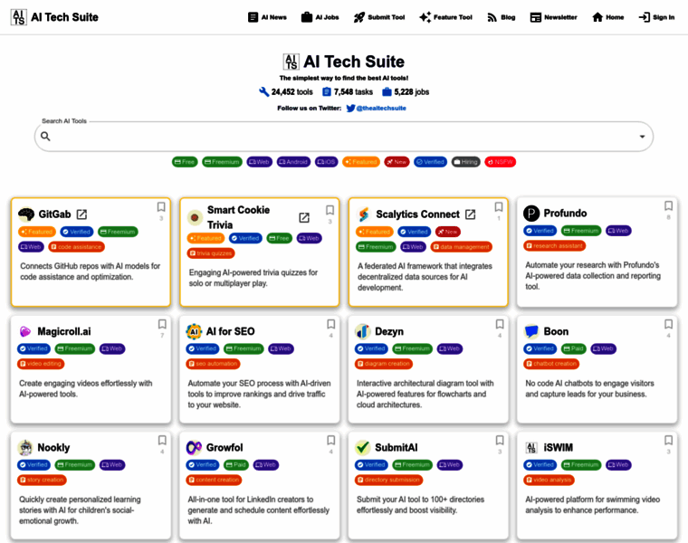Screen dimensions: 688x543
Task: Open Scalytics Connect external link icon
Action: 471,214
